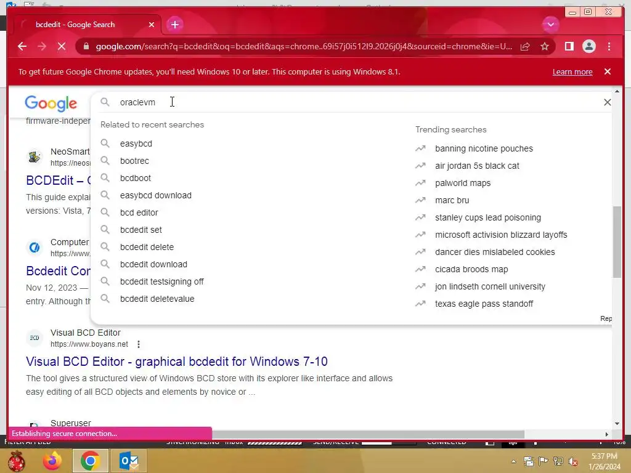Open Action Center flag tray icon
The height and width of the screenshot is (473, 631).
[x=543, y=462]
